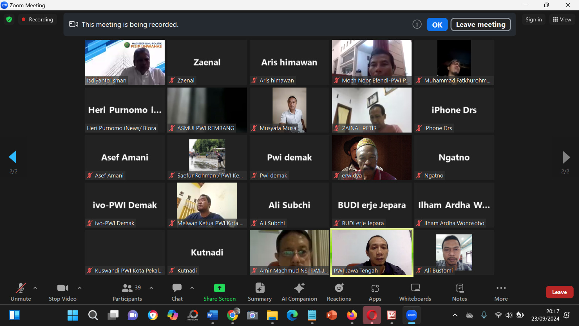Image resolution: width=579 pixels, height=326 pixels.
Task: Click the green shield encryption icon
Action: click(9, 20)
